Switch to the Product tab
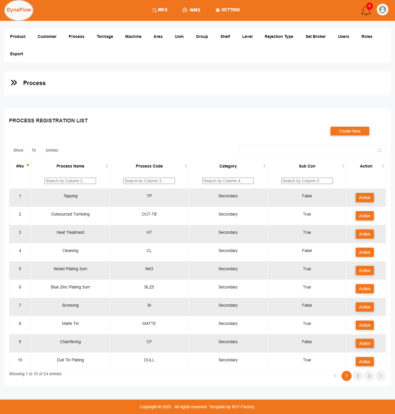This screenshot has height=414, width=395. 18,36
